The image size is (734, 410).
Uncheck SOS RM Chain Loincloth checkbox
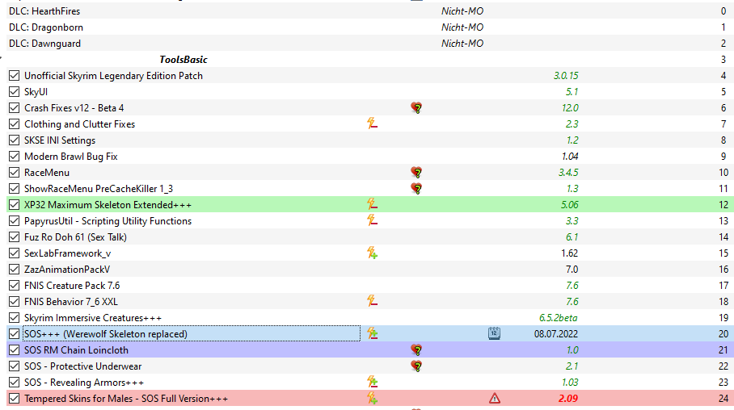click(14, 349)
